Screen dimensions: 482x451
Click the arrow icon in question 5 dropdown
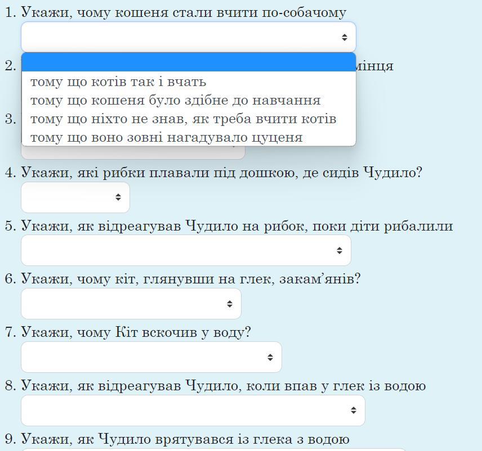pos(340,250)
